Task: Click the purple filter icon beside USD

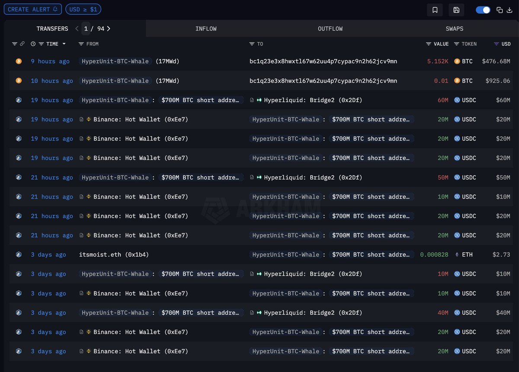Action: pos(497,44)
